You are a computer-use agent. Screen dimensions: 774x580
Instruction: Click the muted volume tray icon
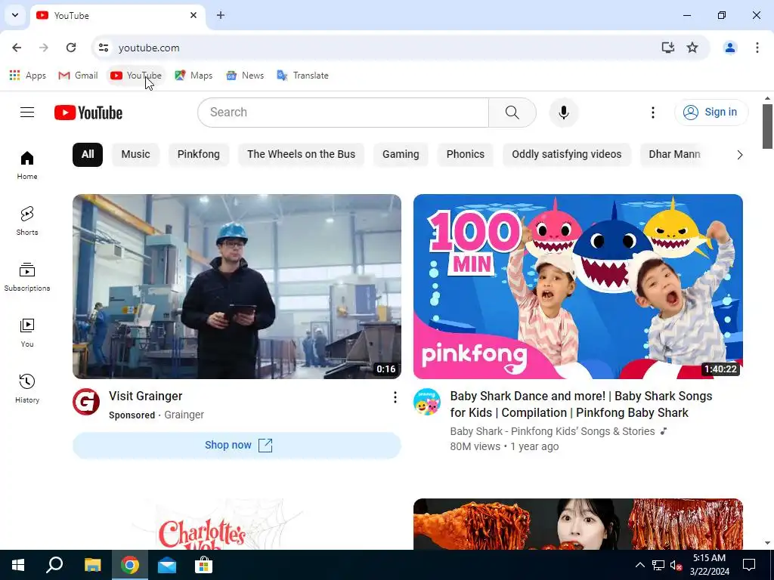pos(676,565)
